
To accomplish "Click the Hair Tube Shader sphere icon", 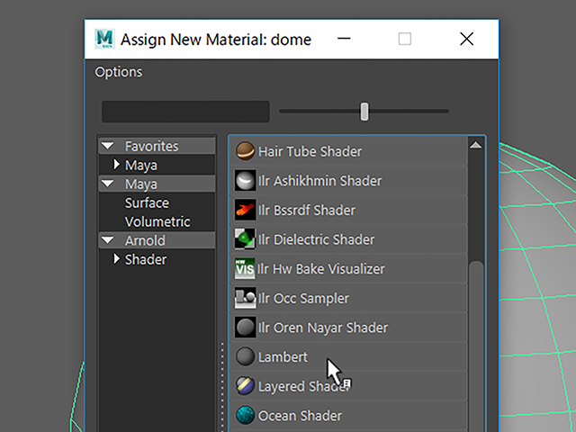I will click(245, 151).
